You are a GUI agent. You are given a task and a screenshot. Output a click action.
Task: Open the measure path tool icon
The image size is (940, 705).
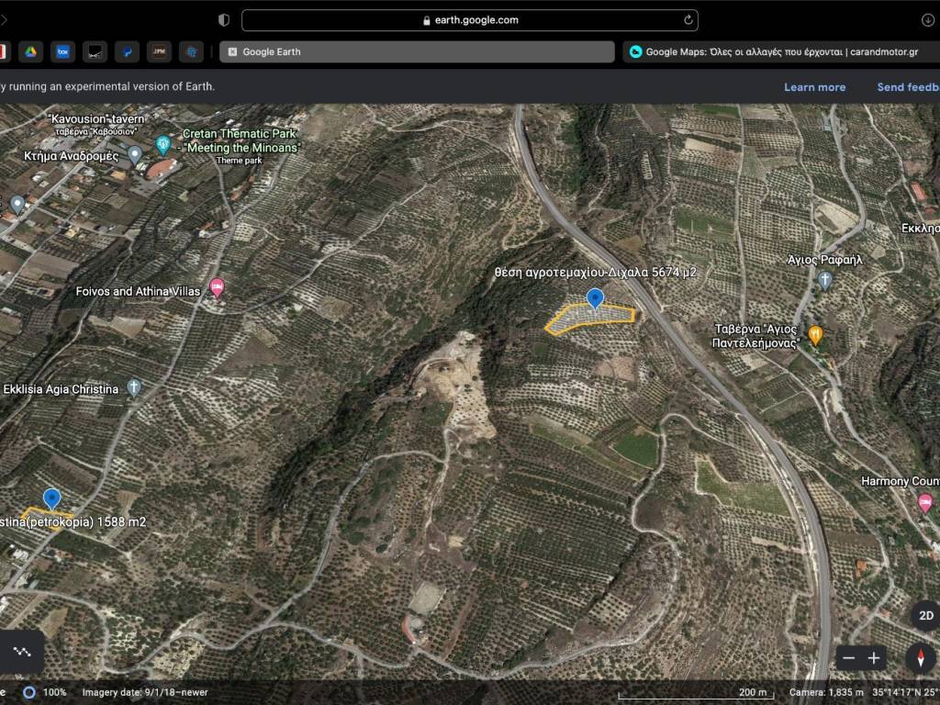(x=21, y=652)
